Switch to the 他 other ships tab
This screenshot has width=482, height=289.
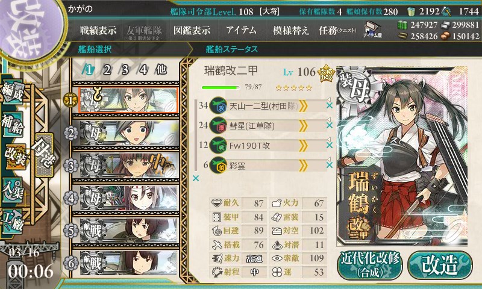pyautogui.click(x=161, y=70)
